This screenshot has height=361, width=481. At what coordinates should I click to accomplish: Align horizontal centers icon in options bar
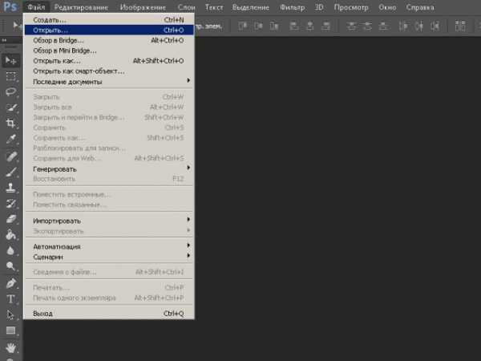310,26
